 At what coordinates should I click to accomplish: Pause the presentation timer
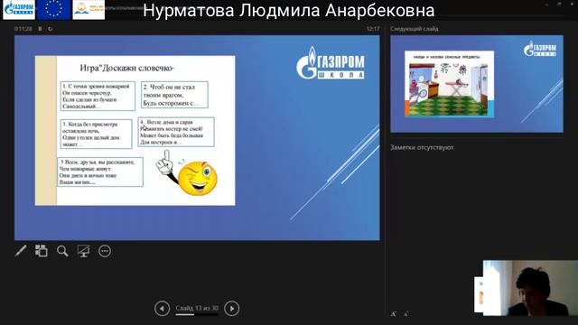click(x=40, y=28)
